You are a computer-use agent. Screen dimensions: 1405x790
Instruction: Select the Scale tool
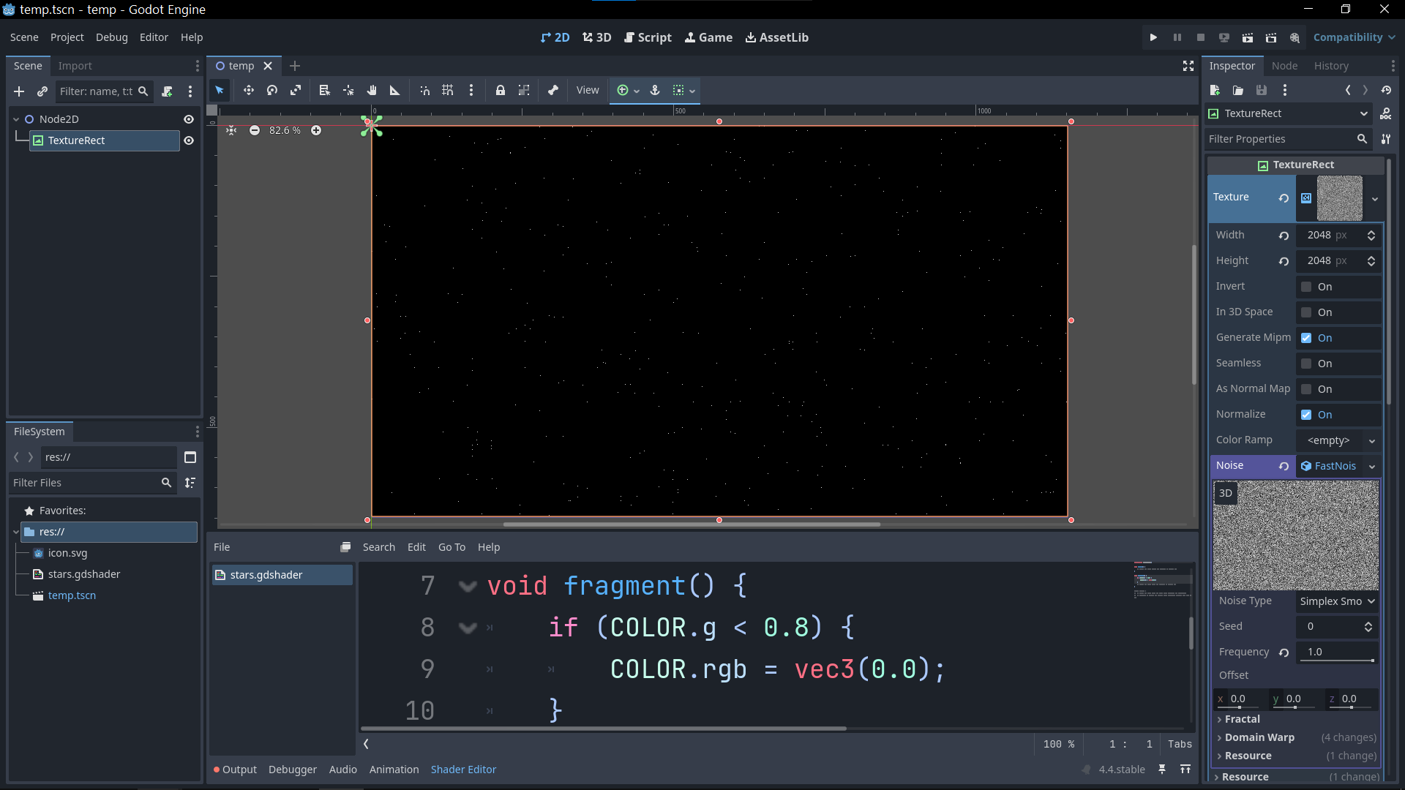tap(296, 90)
